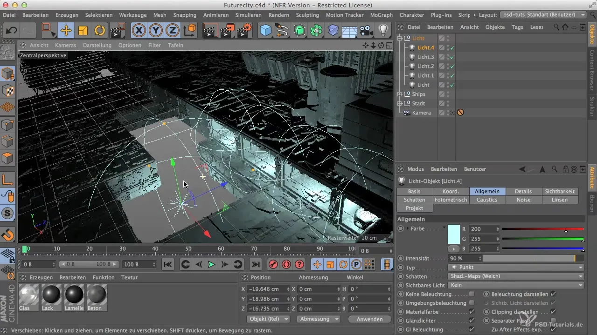Toggle Glanzlichter checkbox
Viewport: 597px width, 335px height.
tap(472, 321)
